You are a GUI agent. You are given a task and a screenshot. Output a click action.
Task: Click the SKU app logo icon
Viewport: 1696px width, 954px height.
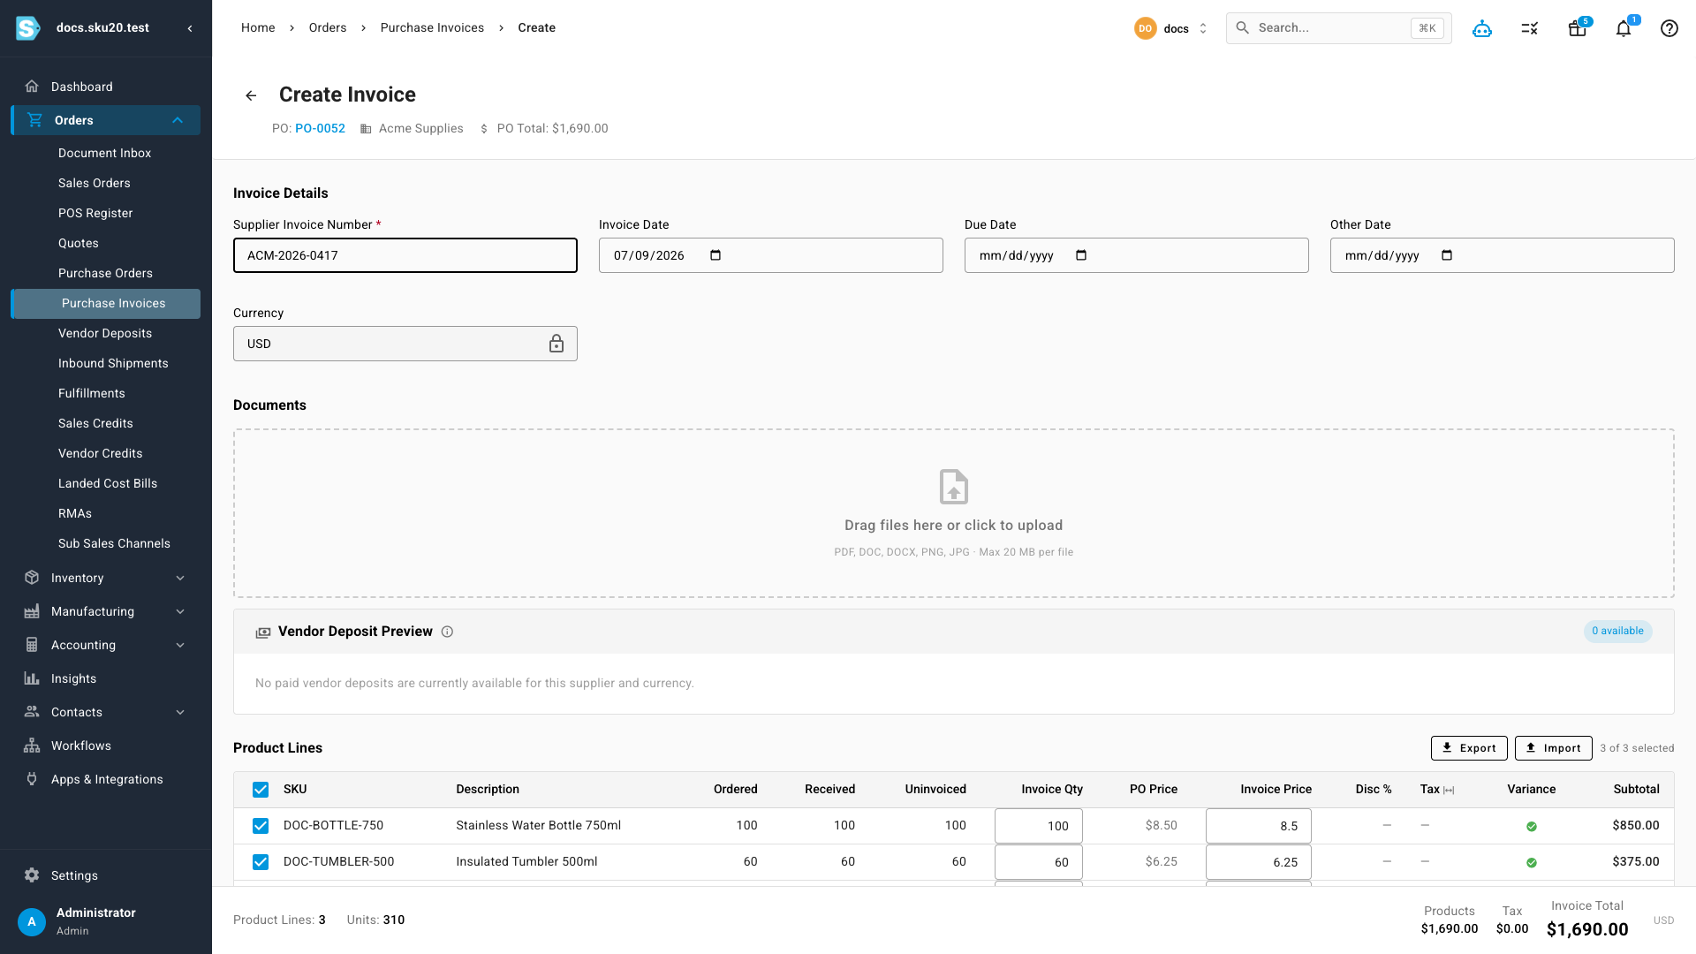pos(28,28)
